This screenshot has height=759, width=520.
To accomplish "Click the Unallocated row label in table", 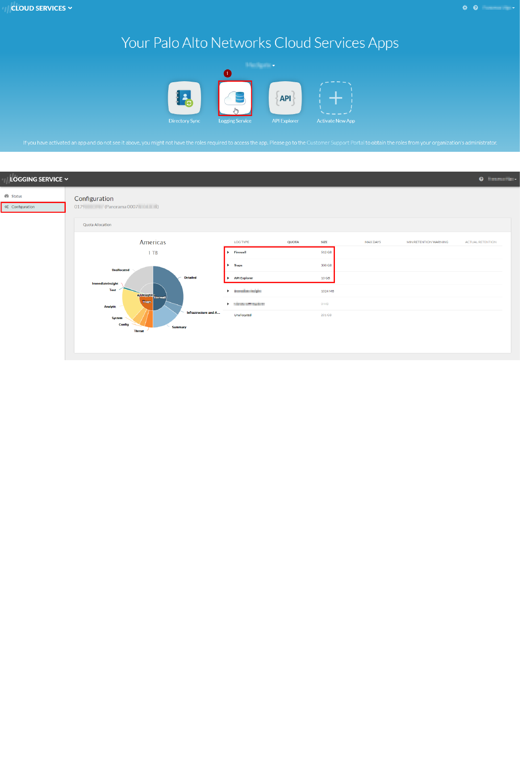I will pos(243,315).
